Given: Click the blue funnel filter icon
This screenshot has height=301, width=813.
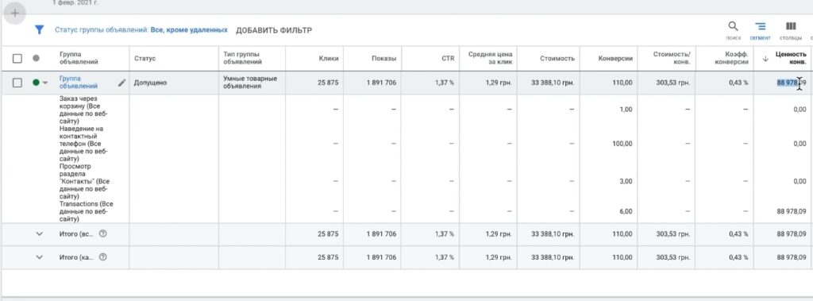Looking at the screenshot, I should click(x=40, y=30).
